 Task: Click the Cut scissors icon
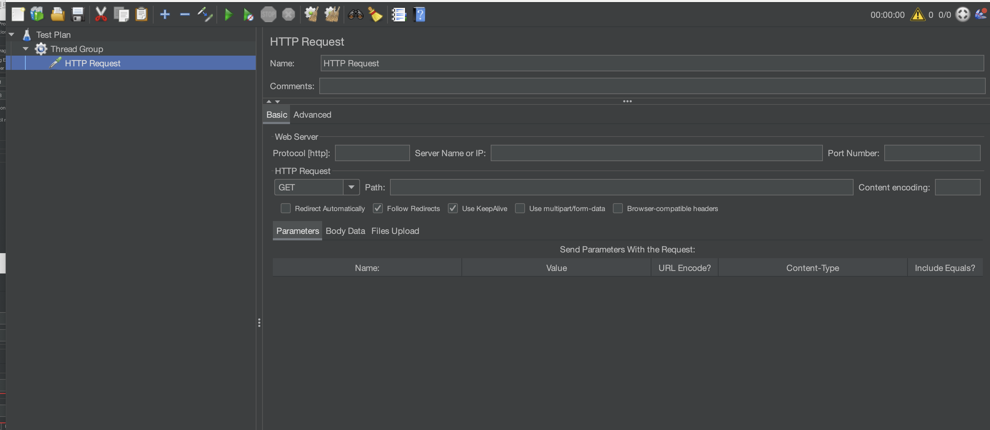coord(101,15)
